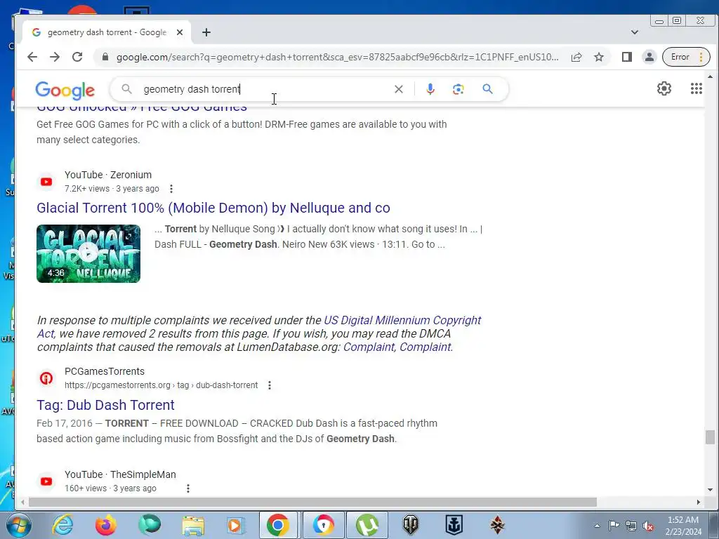Select the geometry dash torrent tab
Image resolution: width=719 pixels, height=539 pixels.
(107, 32)
